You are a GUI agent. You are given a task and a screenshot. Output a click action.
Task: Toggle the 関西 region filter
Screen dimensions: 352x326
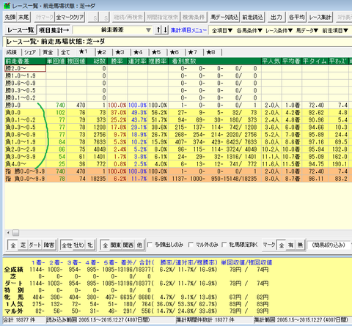[x=128, y=245]
